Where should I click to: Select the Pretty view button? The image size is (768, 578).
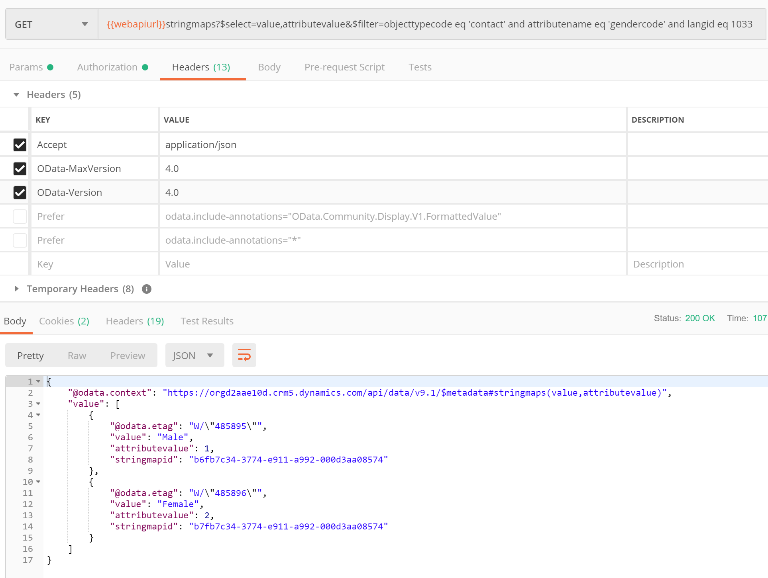click(x=30, y=355)
